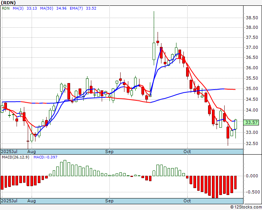Click the Aug label on MACD time axis
Screen dimensions: 262x210
(x=32, y=201)
